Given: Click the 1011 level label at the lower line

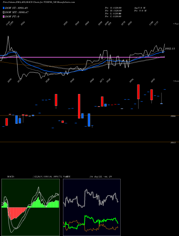Looking at the screenshot, I should click(x=173, y=143).
